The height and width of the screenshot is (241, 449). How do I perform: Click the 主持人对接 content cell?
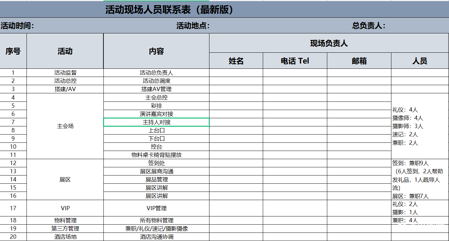tap(156, 122)
